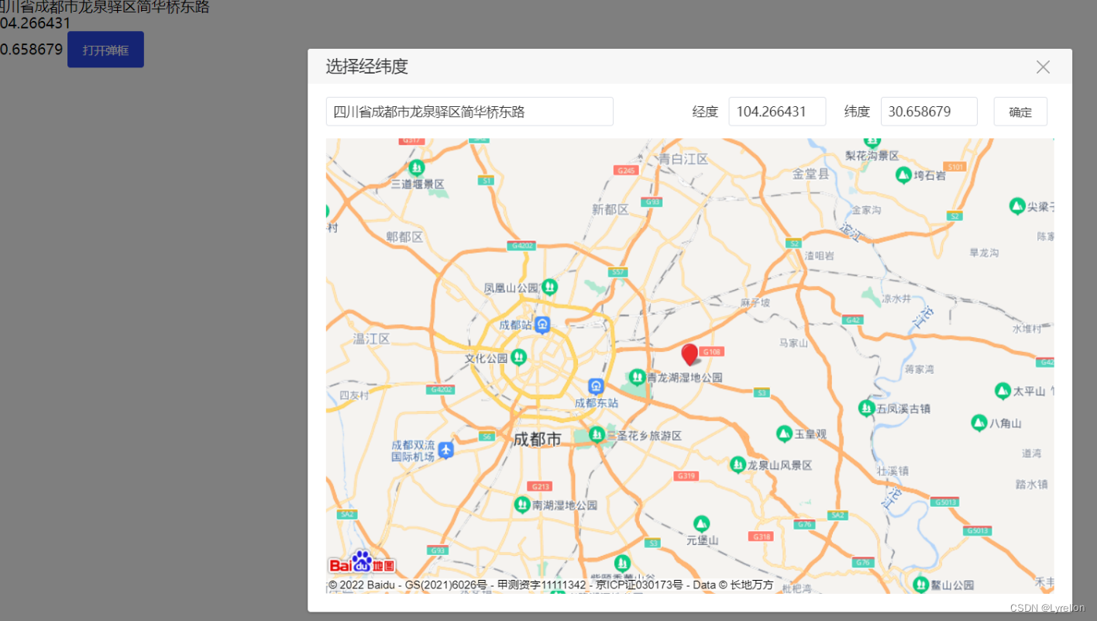Click the 元堡山 mountain icon

[x=701, y=523]
